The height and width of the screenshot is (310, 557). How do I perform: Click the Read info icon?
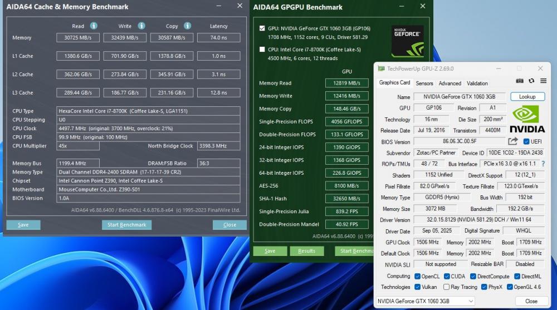click(x=94, y=26)
